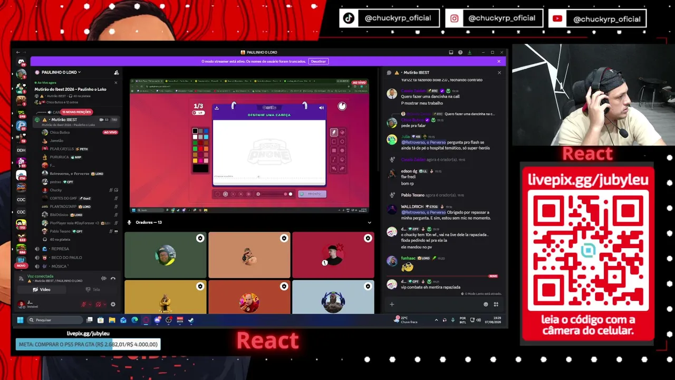Select the eraser tool in Gartic stream
The width and height of the screenshot is (675, 380).
coord(342,132)
